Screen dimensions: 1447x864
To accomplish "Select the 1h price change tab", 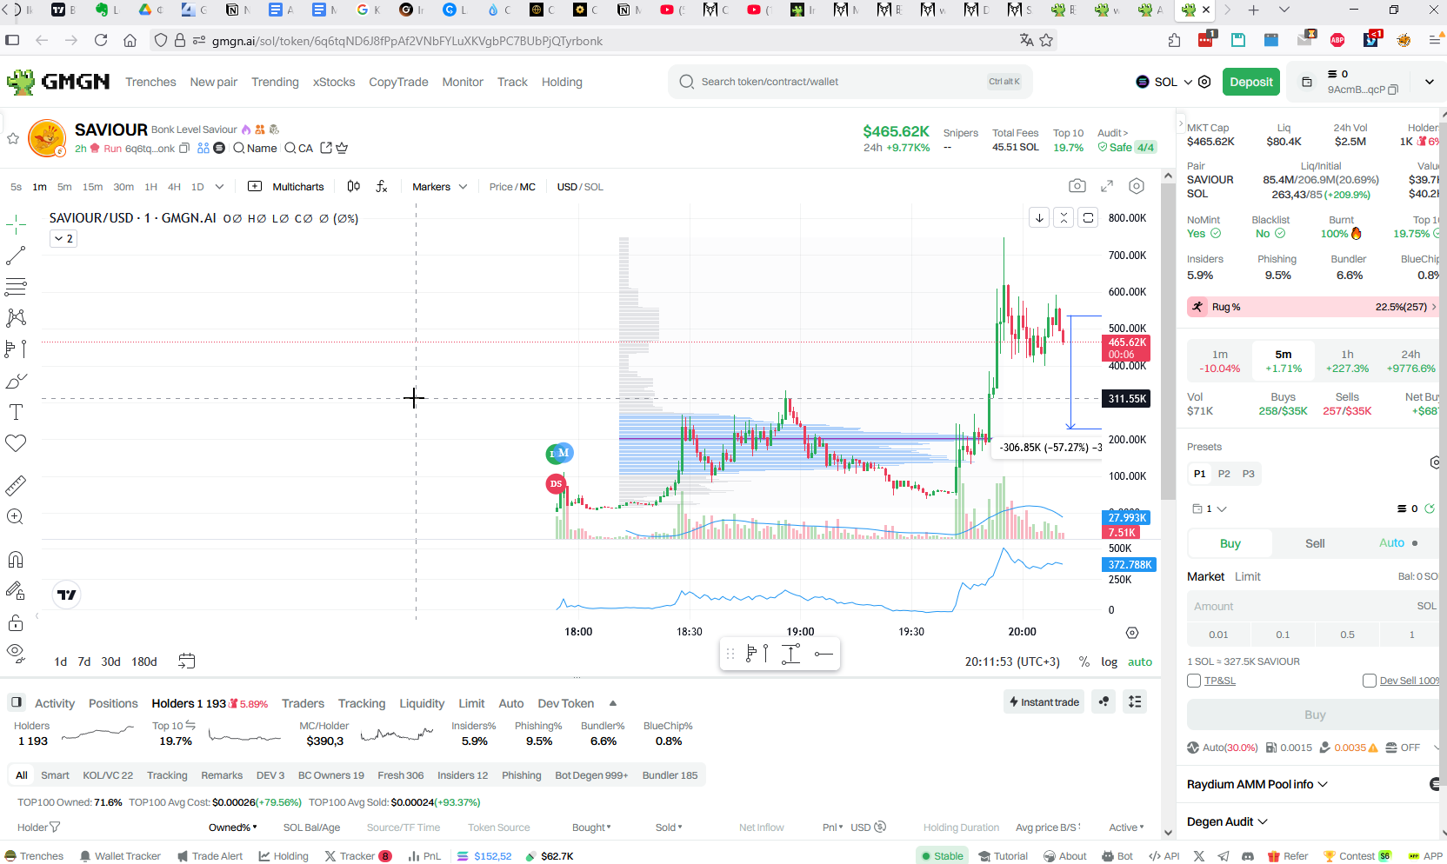I will [x=1347, y=361].
